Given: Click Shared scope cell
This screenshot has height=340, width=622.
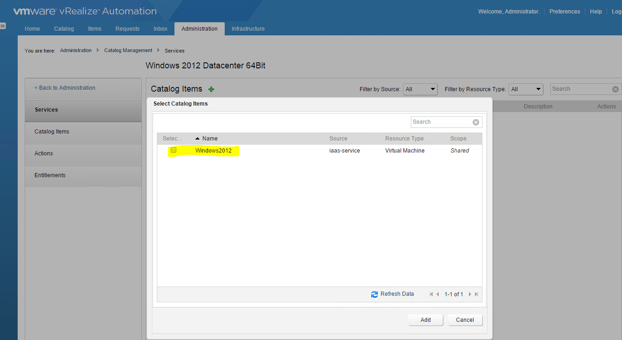Looking at the screenshot, I should [x=460, y=151].
